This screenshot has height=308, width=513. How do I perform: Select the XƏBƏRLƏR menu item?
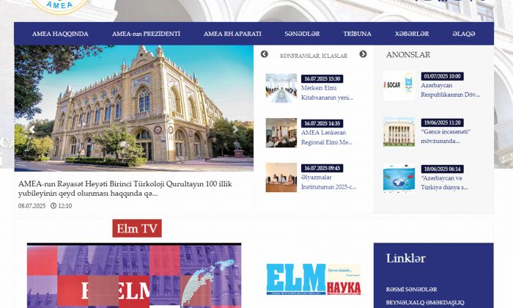411,34
